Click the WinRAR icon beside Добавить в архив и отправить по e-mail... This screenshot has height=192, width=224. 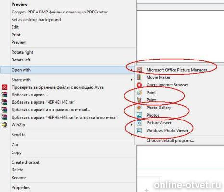[x=4, y=110]
